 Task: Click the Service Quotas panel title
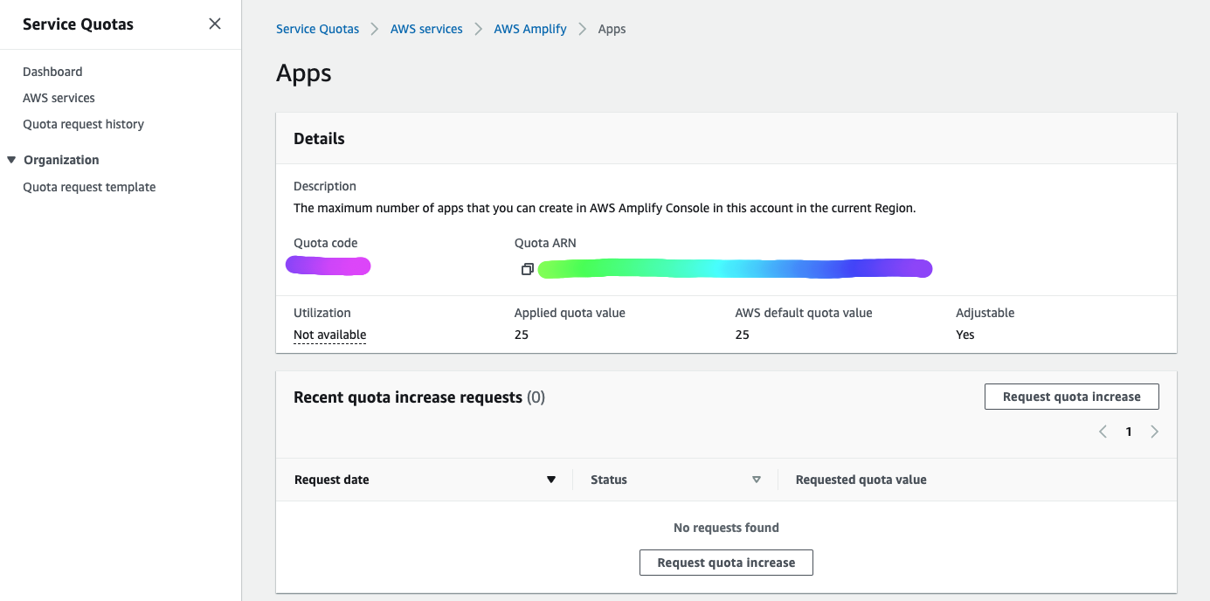[x=78, y=24]
